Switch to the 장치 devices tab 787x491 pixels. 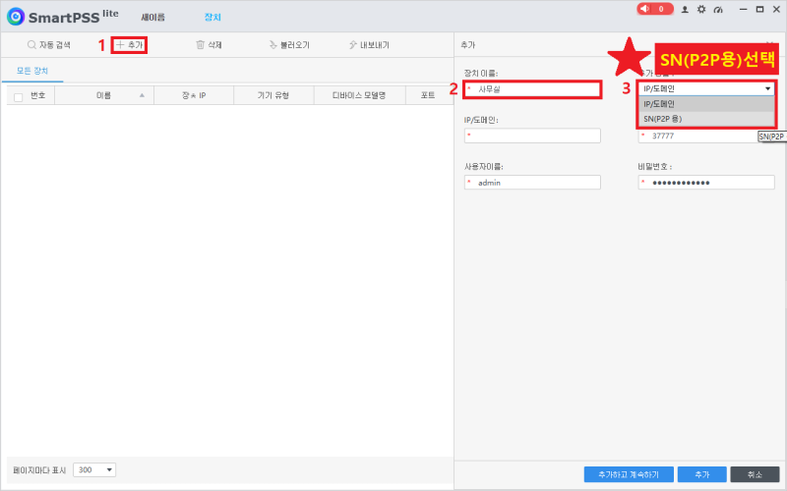pos(212,17)
